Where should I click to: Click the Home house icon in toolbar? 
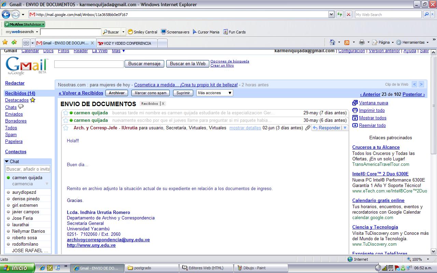pos(333,42)
